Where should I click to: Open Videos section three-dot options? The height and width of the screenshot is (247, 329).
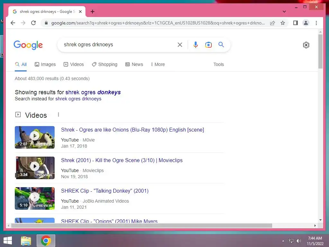click(x=58, y=114)
